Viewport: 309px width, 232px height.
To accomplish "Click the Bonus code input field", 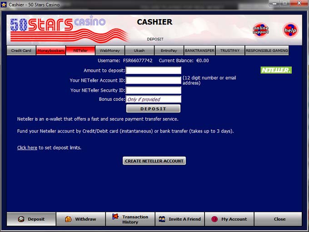I will [154, 99].
